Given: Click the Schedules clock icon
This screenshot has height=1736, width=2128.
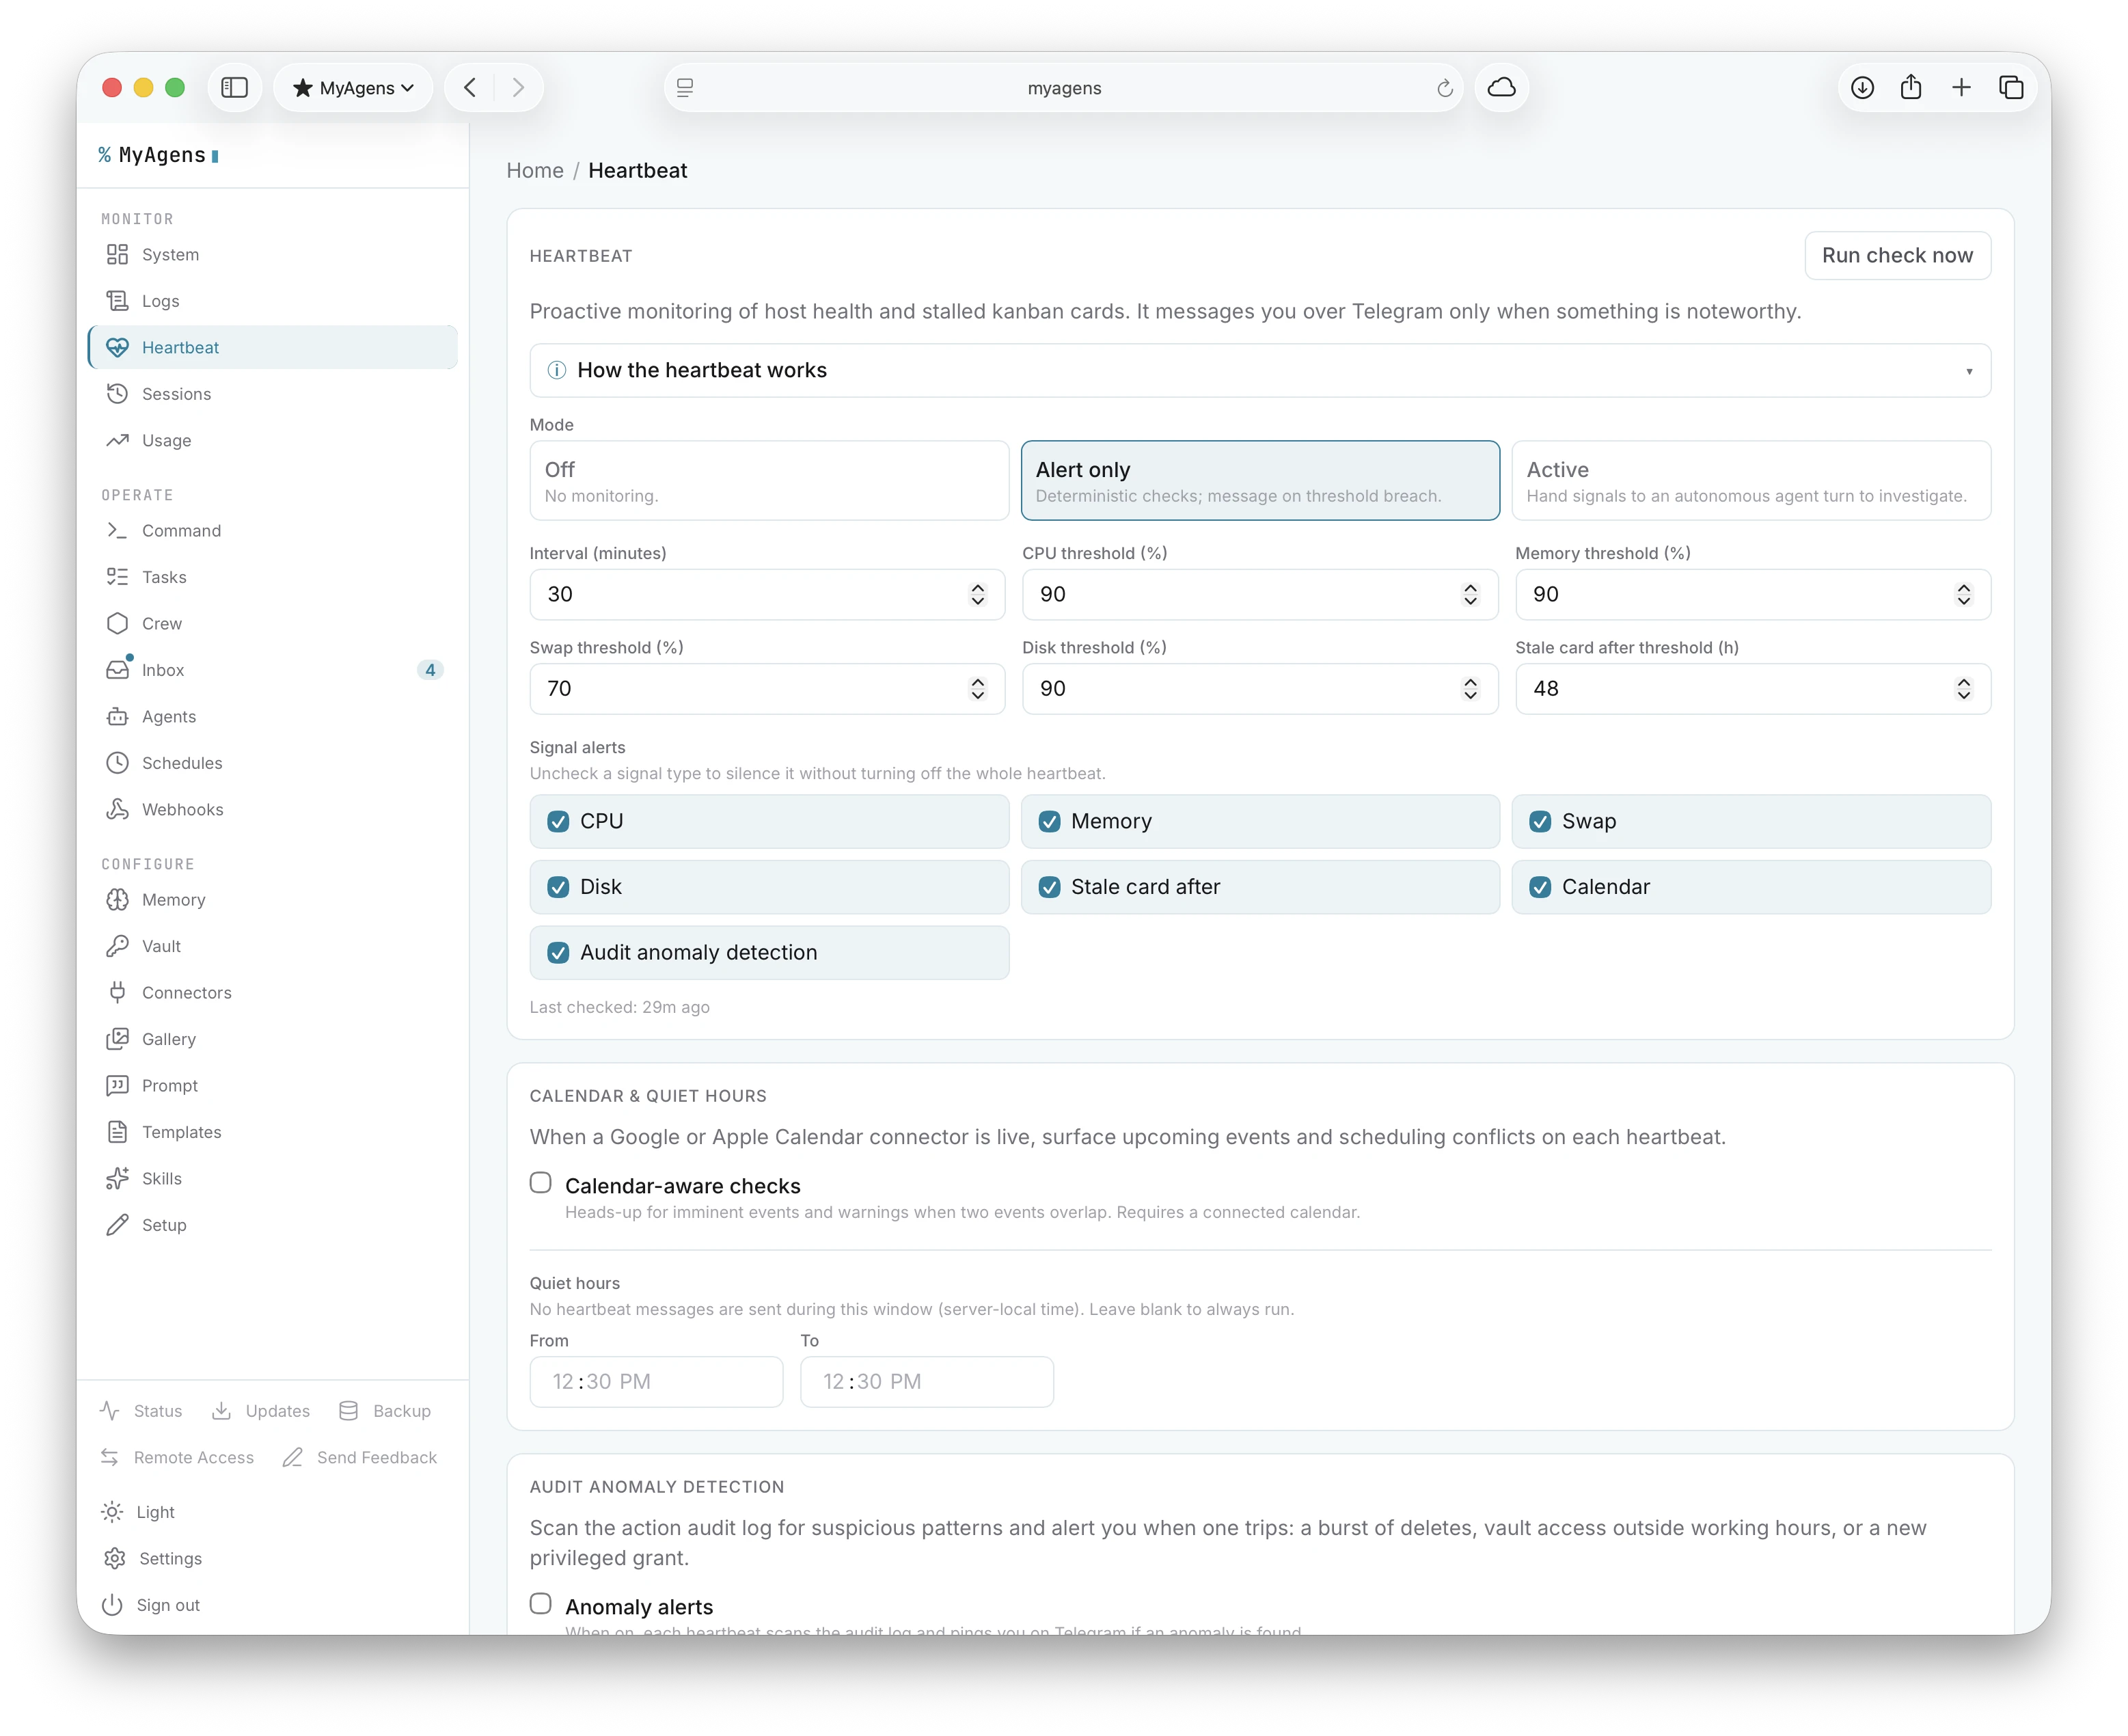Looking at the screenshot, I should point(117,763).
